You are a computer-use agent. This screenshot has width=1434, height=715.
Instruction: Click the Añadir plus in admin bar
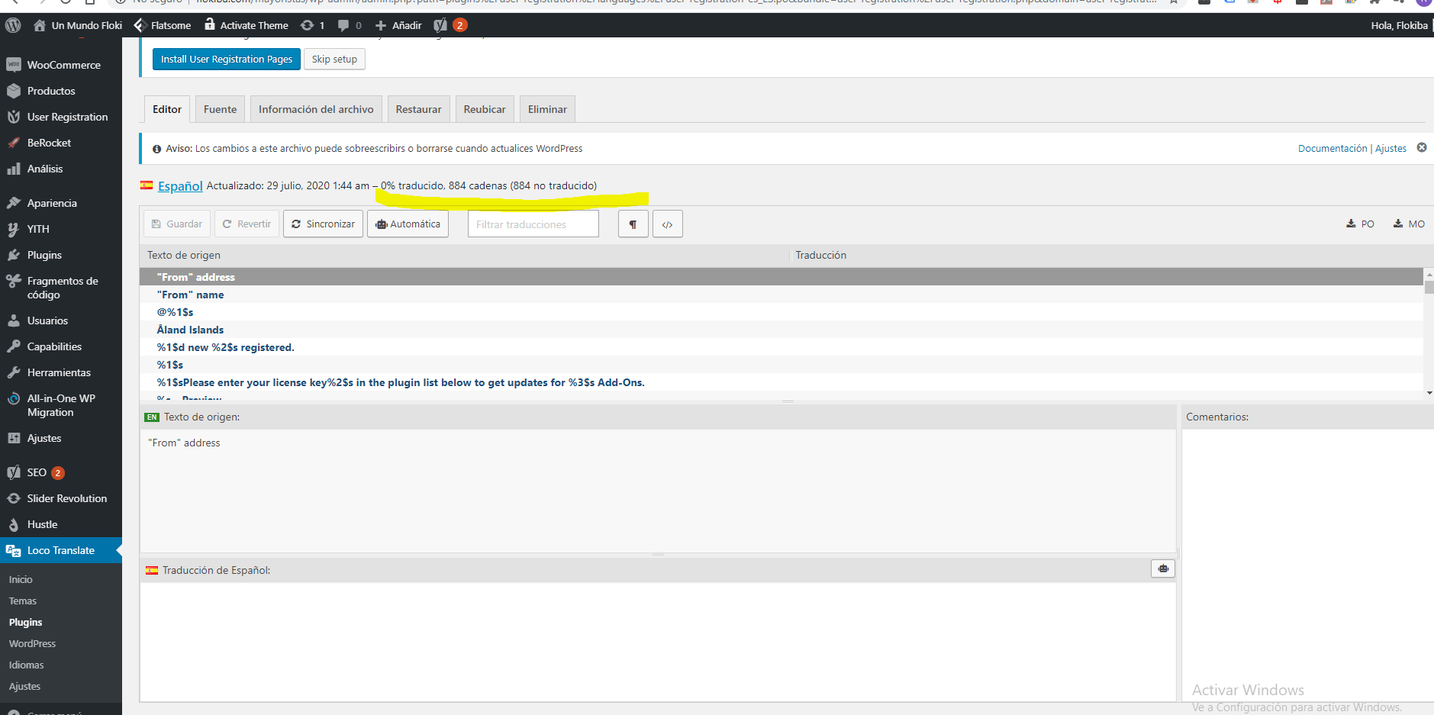click(381, 25)
